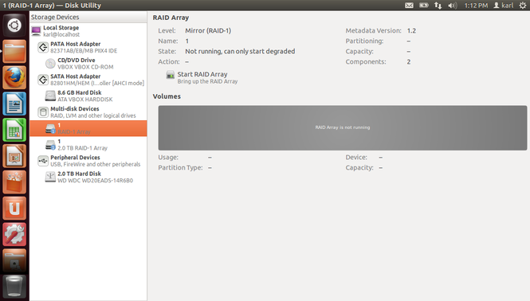The image size is (530, 301).
Task: Open System Settings wrench icon in launcher
Action: tap(14, 234)
